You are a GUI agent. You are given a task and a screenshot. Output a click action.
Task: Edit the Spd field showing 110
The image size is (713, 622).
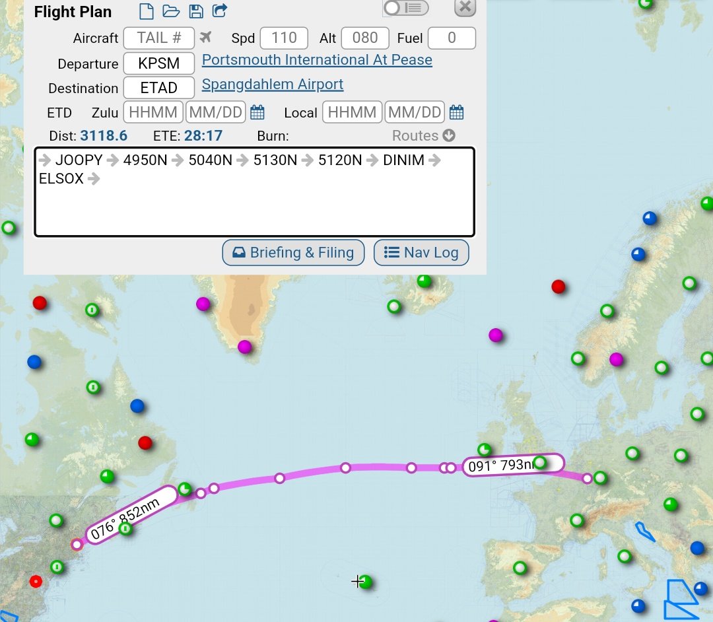(284, 38)
